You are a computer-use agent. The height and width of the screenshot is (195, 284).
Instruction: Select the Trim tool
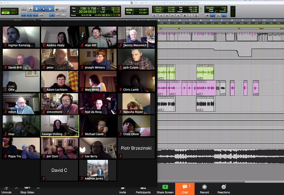point(37,9)
